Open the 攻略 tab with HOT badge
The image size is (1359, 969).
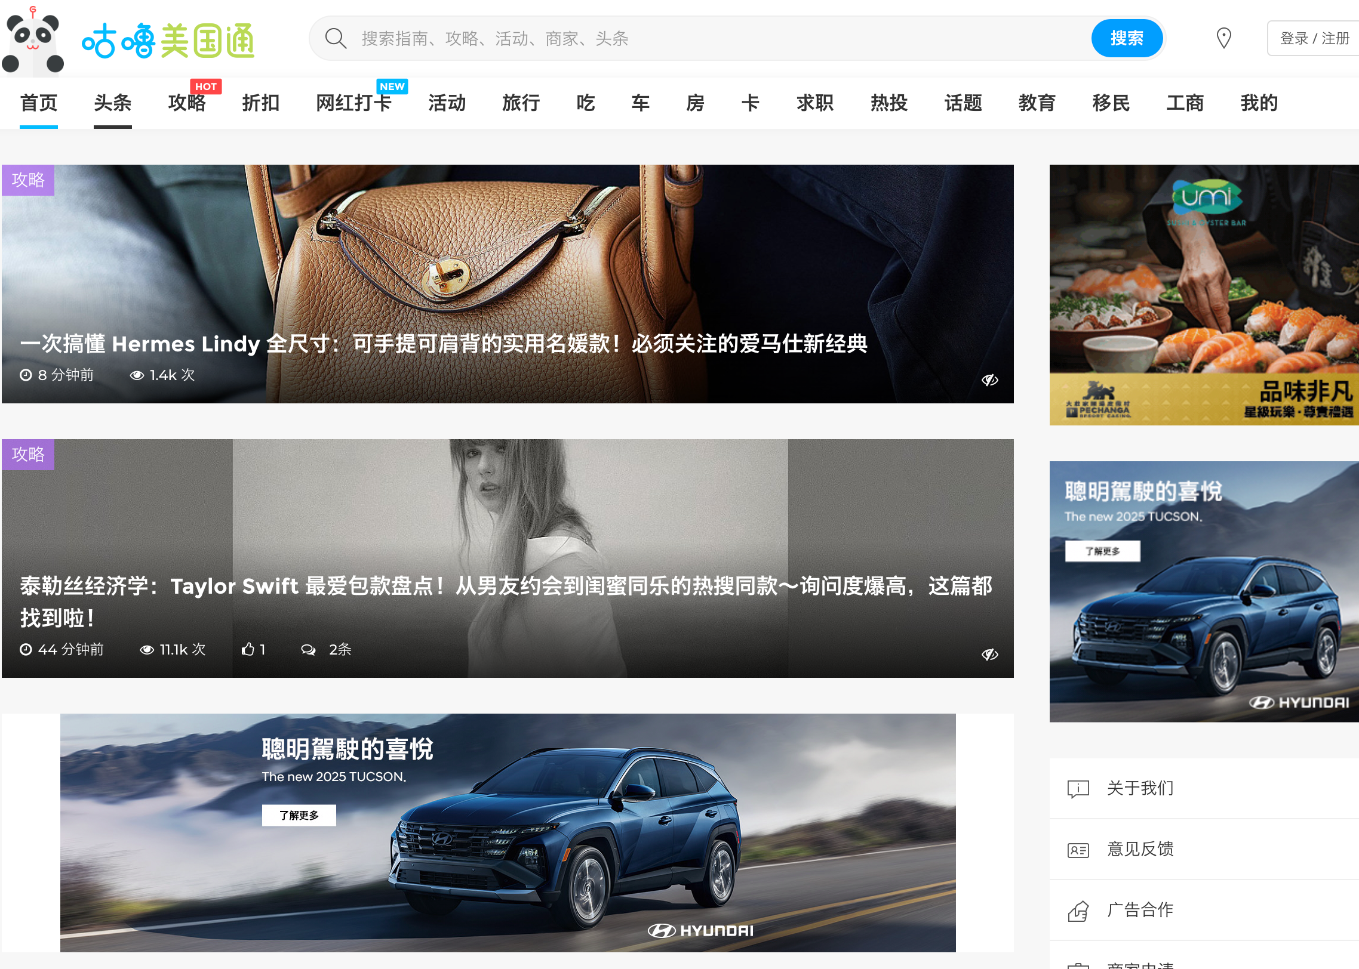coord(187,103)
